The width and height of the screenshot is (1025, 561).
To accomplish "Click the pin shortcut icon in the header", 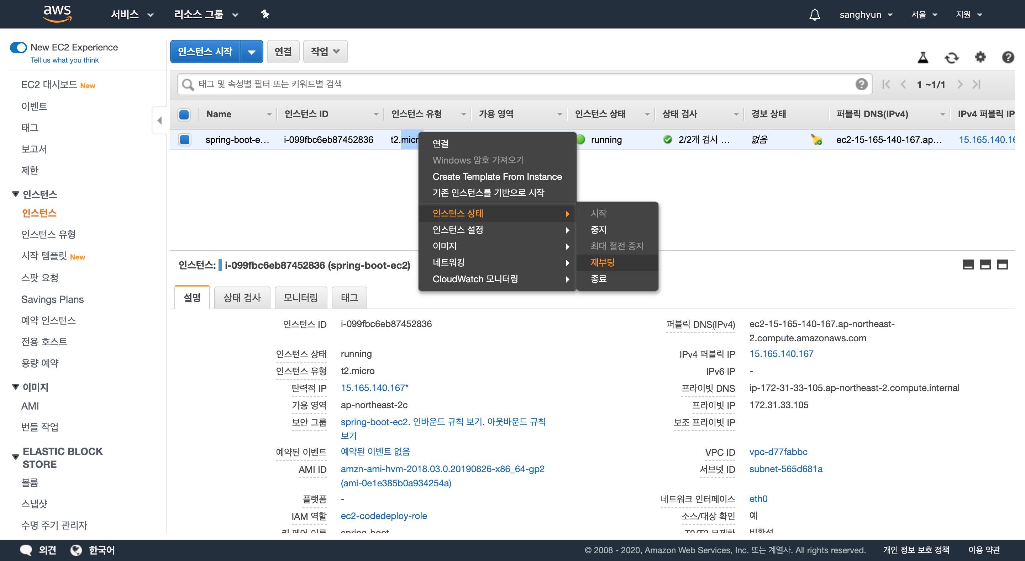I will click(265, 15).
